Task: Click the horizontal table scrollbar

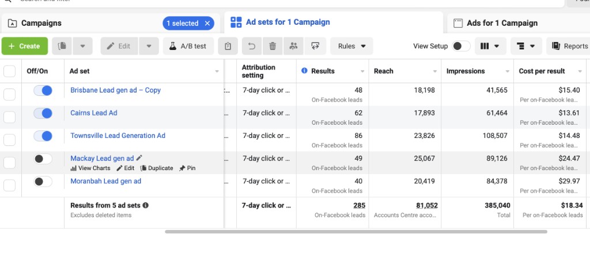Action: tap(356, 232)
